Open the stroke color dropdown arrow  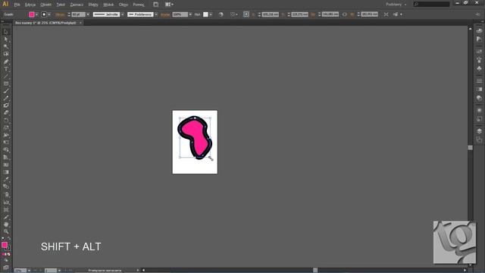click(49, 14)
